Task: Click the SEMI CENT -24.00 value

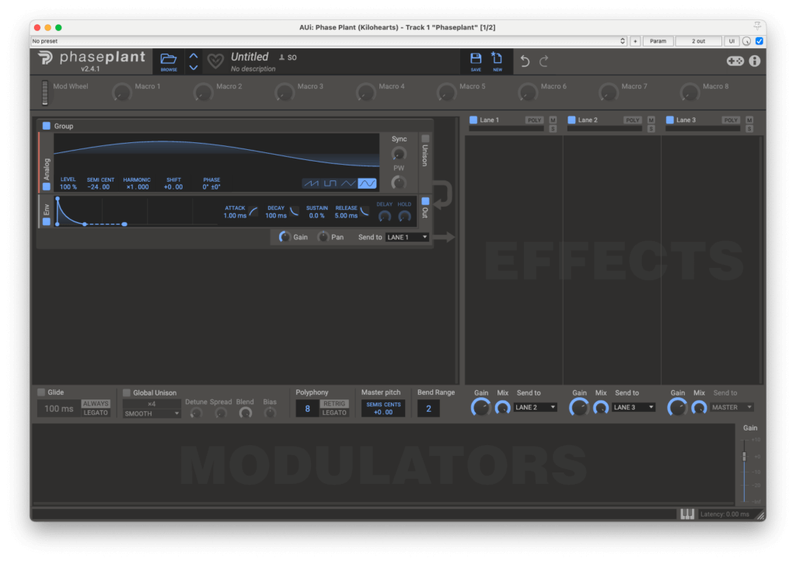Action: [99, 187]
